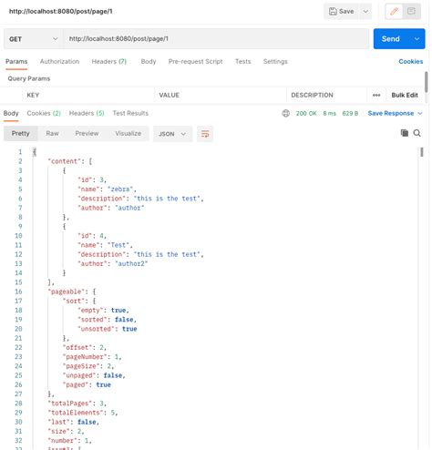Click the DESCRIPTION column header

[x=312, y=96]
